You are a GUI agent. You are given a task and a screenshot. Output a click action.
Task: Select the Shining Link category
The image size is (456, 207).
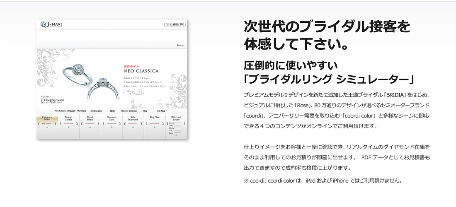coord(96,111)
